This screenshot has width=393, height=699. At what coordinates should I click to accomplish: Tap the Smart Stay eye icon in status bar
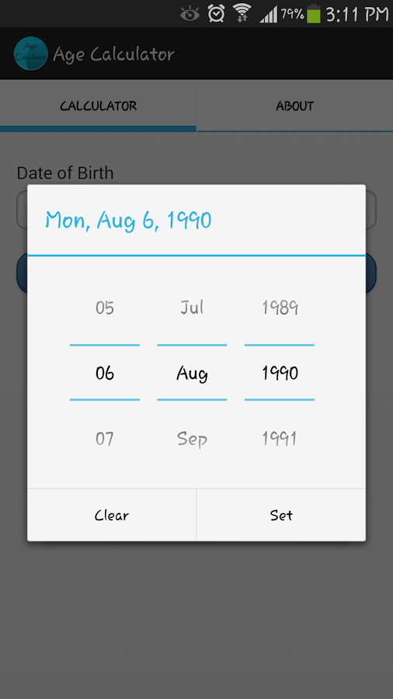[x=190, y=14]
